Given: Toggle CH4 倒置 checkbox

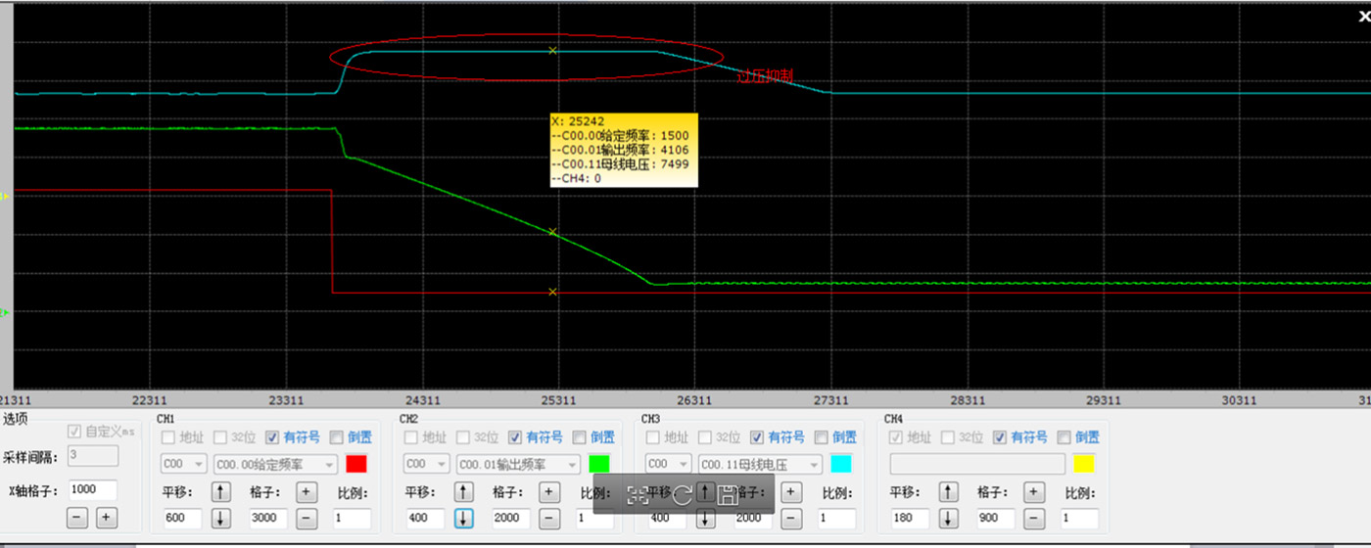Looking at the screenshot, I should click(1064, 437).
